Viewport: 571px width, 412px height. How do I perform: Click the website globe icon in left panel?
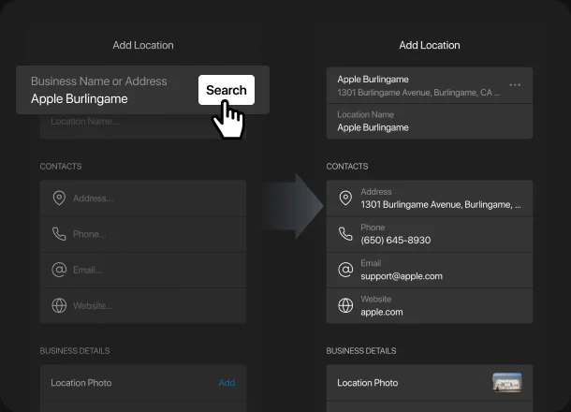point(59,305)
